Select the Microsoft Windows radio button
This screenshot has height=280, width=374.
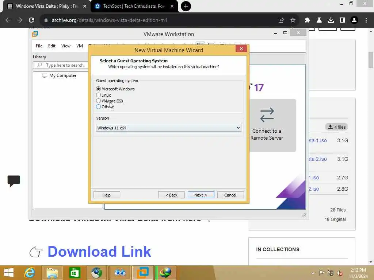(98, 89)
